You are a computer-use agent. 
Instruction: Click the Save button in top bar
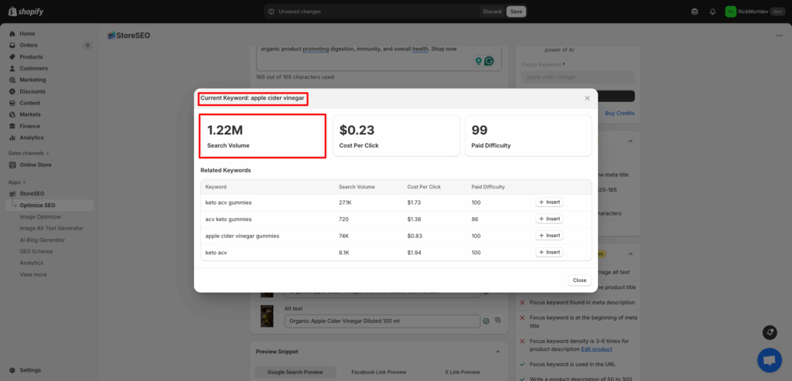coord(517,12)
